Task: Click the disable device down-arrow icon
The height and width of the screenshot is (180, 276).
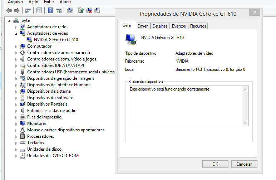Action: [x=97, y=11]
